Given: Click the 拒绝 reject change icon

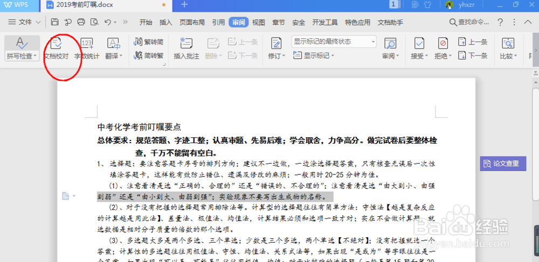Looking at the screenshot, I should 443,43.
